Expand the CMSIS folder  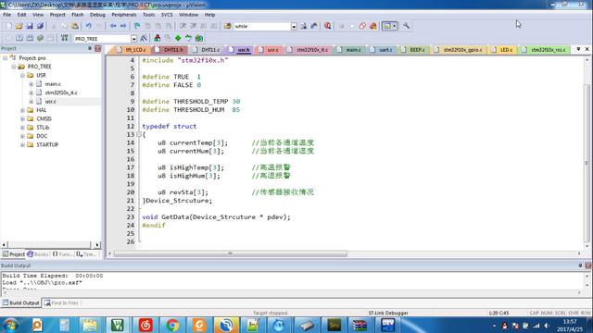pyautogui.click(x=22, y=118)
